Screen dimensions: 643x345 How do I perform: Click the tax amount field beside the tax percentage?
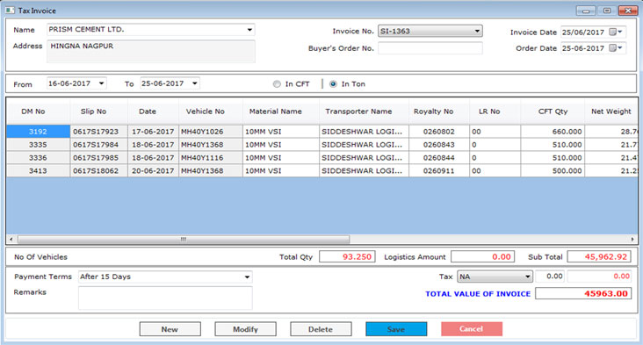pos(599,277)
